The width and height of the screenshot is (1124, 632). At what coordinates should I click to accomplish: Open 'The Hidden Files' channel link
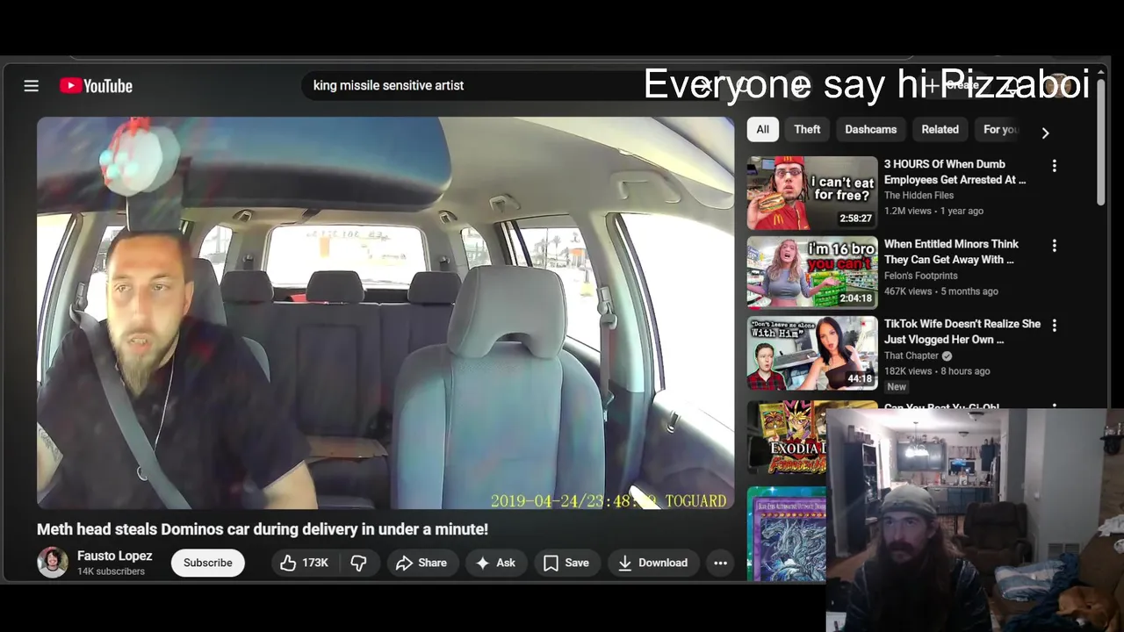tap(919, 196)
